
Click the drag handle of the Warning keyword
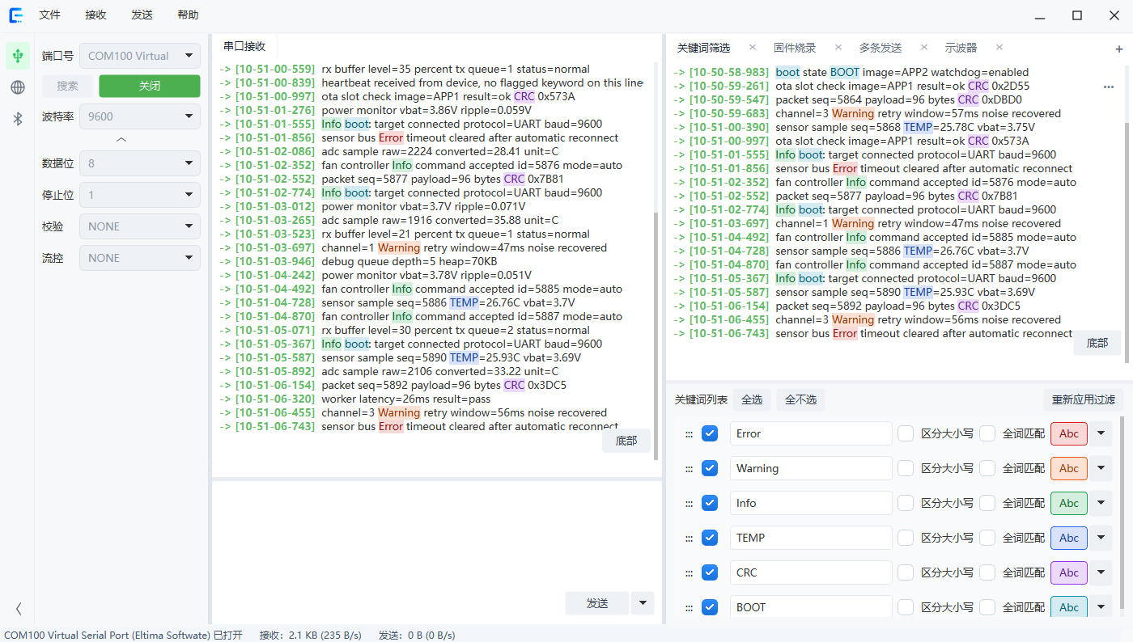click(x=689, y=469)
